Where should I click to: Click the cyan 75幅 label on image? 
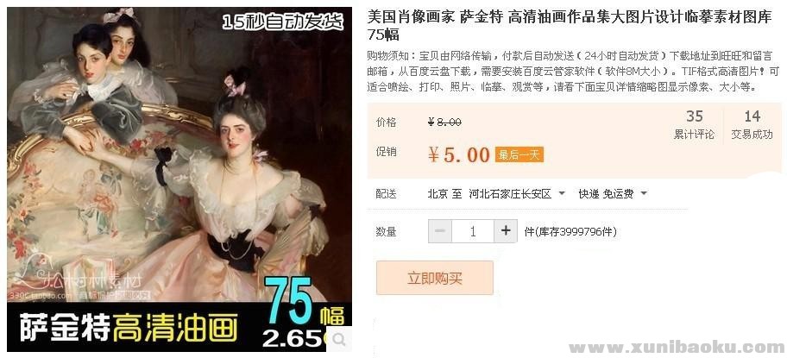(x=305, y=302)
